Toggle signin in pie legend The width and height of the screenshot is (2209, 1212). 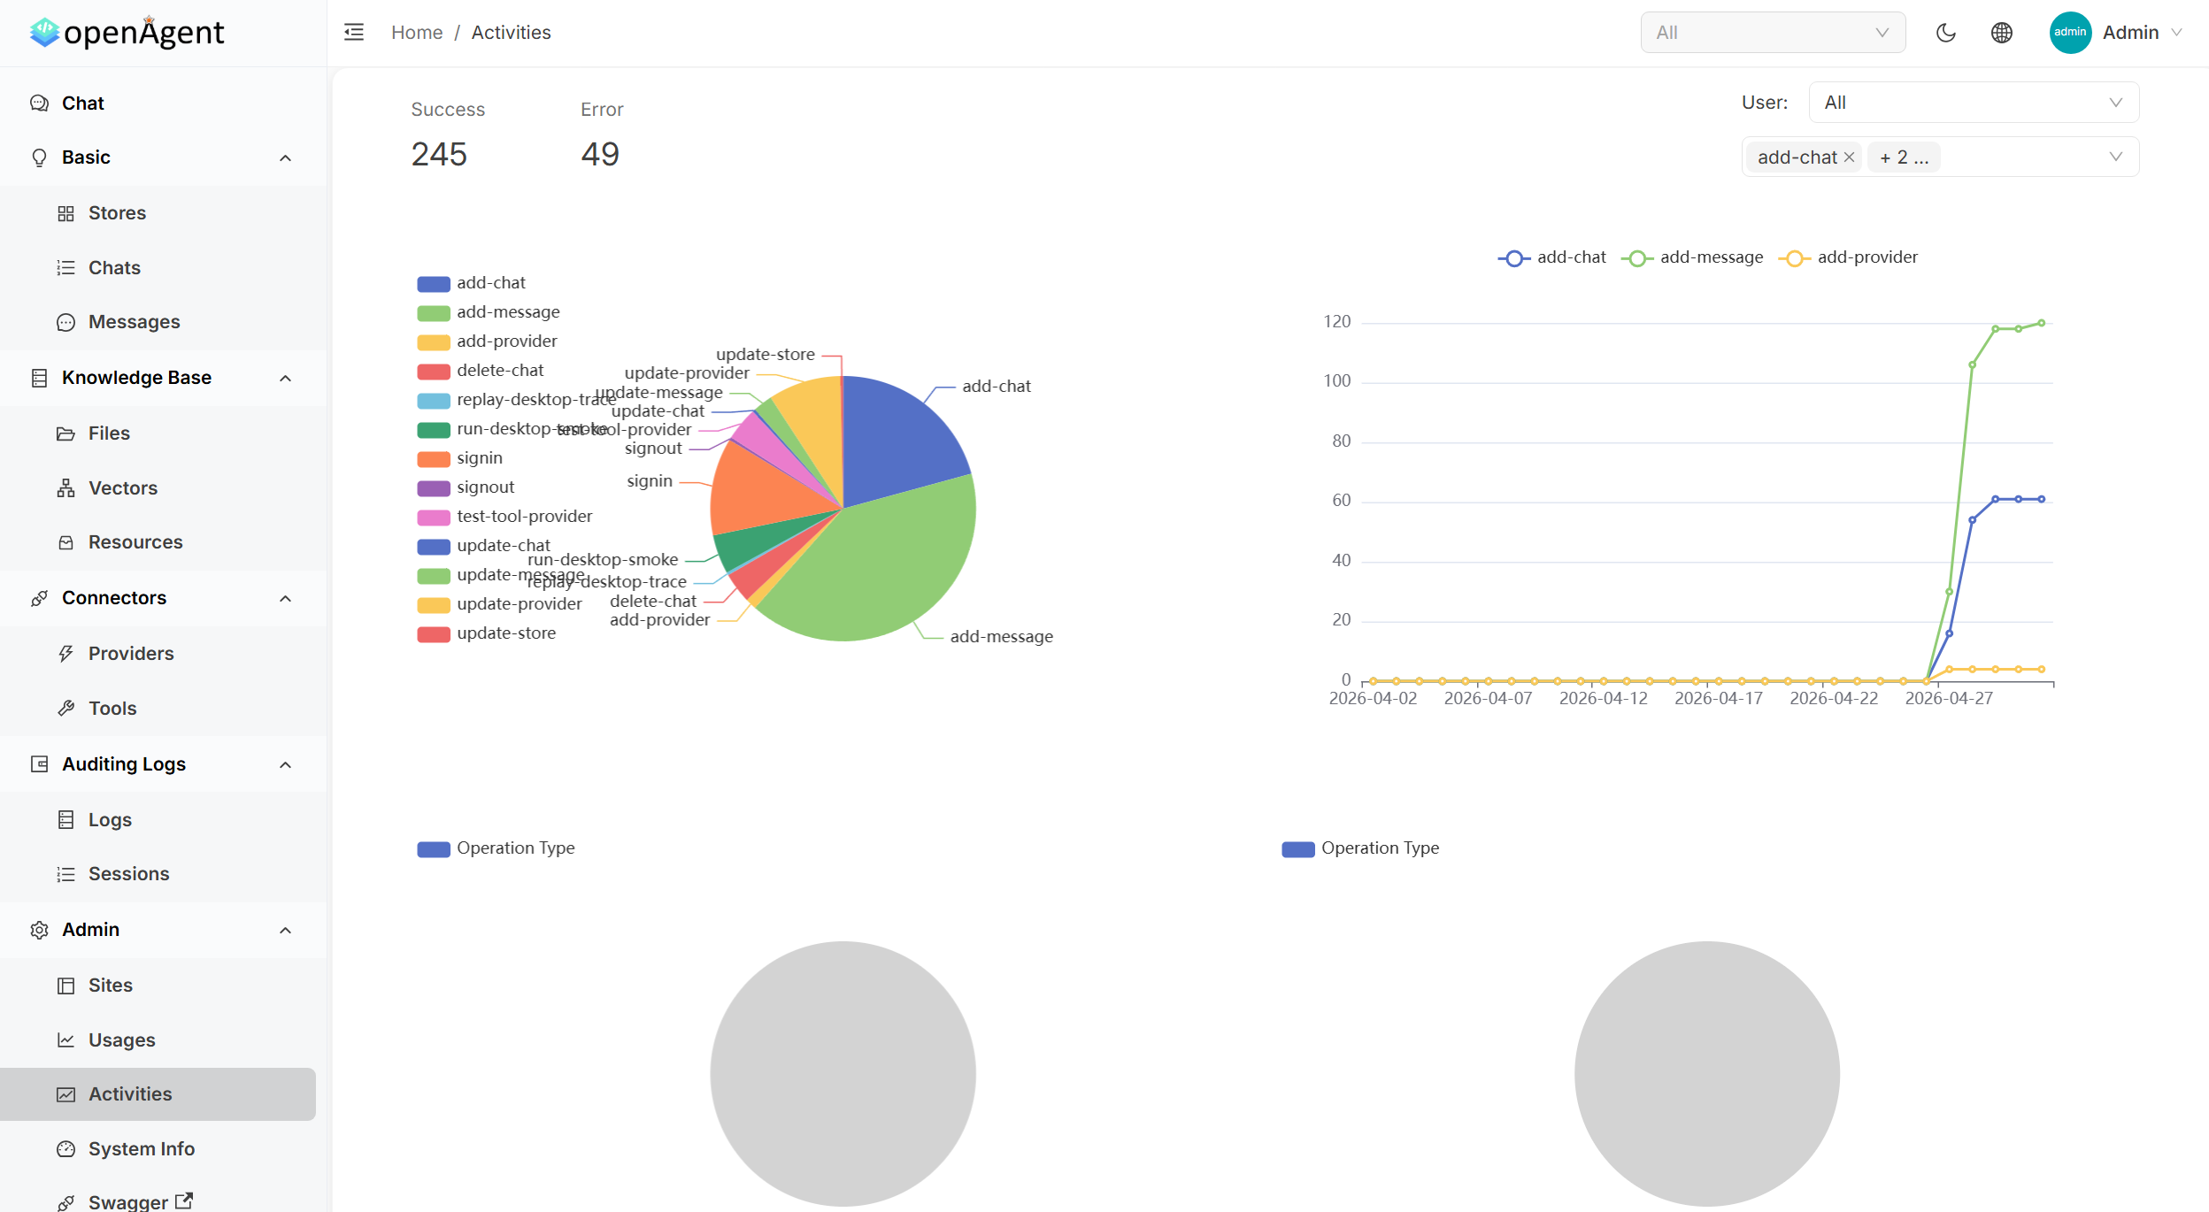[459, 458]
